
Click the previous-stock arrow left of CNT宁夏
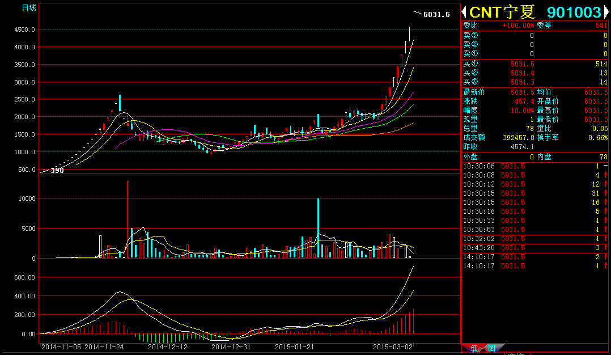pos(464,12)
